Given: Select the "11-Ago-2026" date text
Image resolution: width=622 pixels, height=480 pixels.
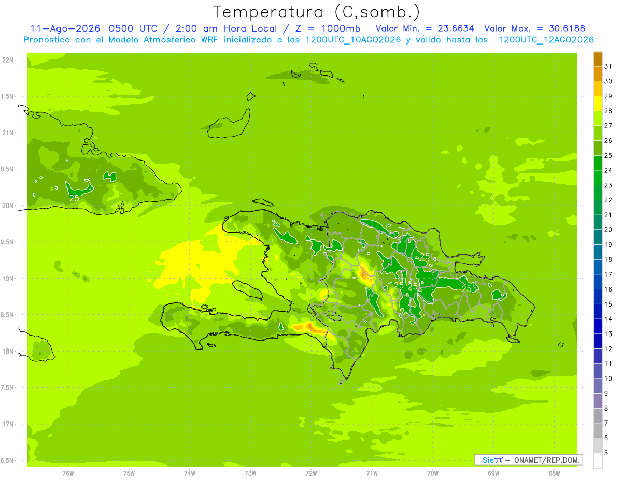Looking at the screenshot, I should pyautogui.click(x=65, y=28).
